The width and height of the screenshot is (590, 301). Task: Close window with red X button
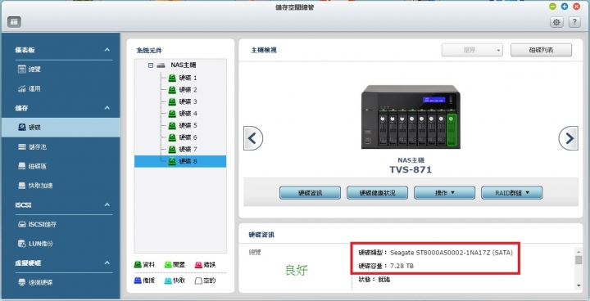[x=576, y=6]
